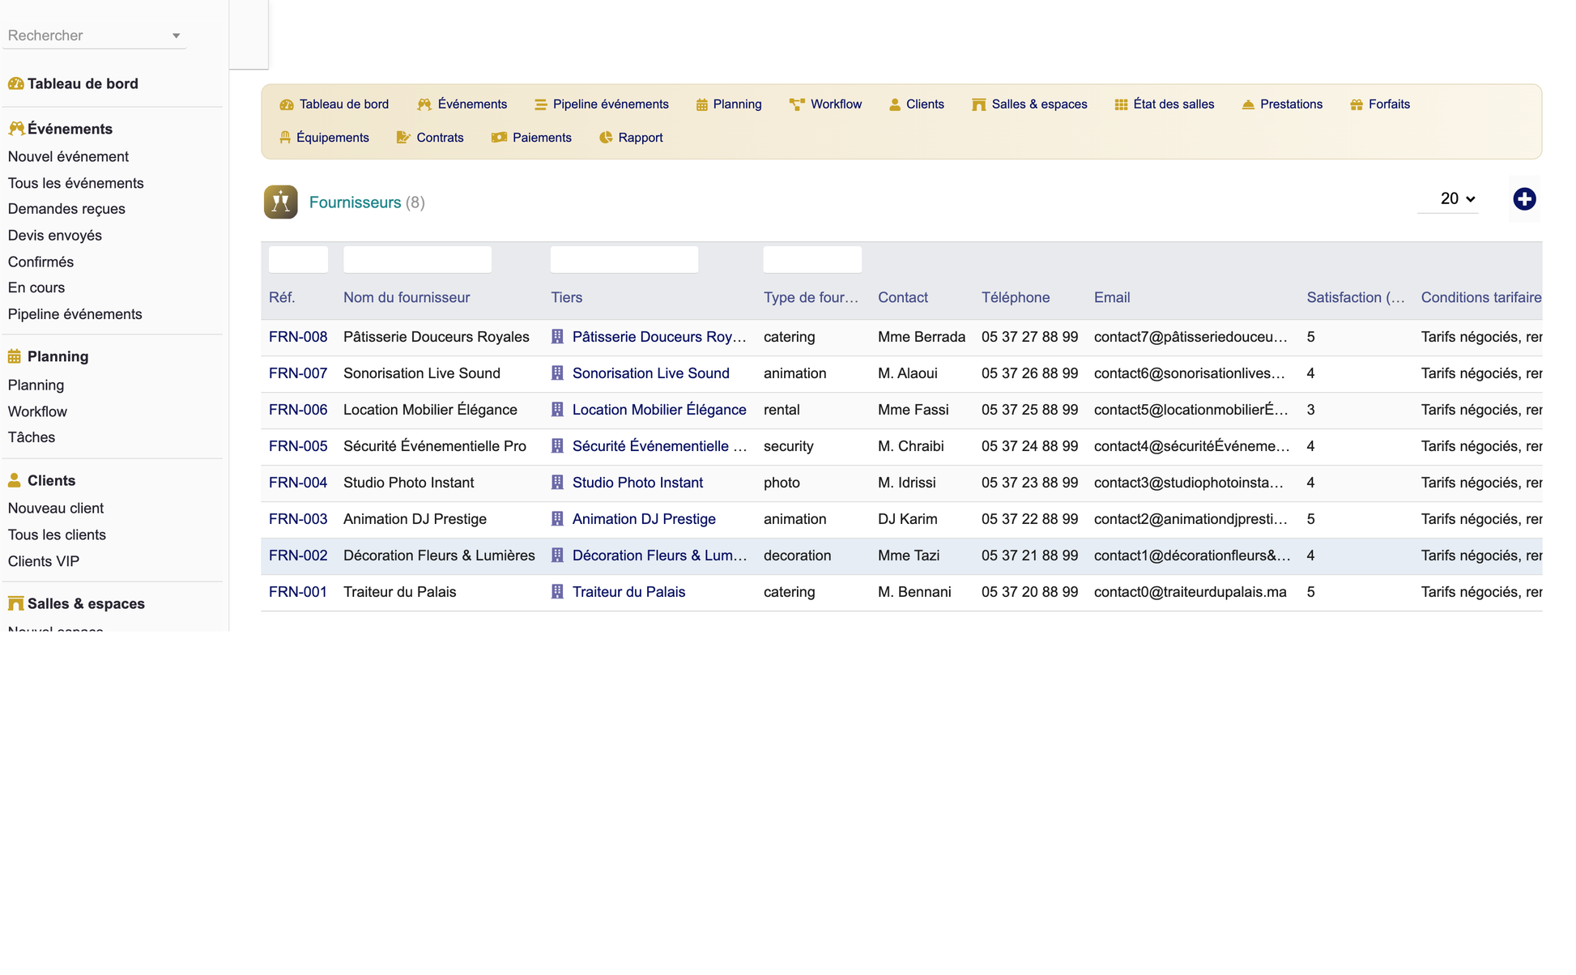Viewport: 1576px width, 975px height.
Task: Select contact0@traiteurdupalais.ma email cell
Action: (1191, 592)
